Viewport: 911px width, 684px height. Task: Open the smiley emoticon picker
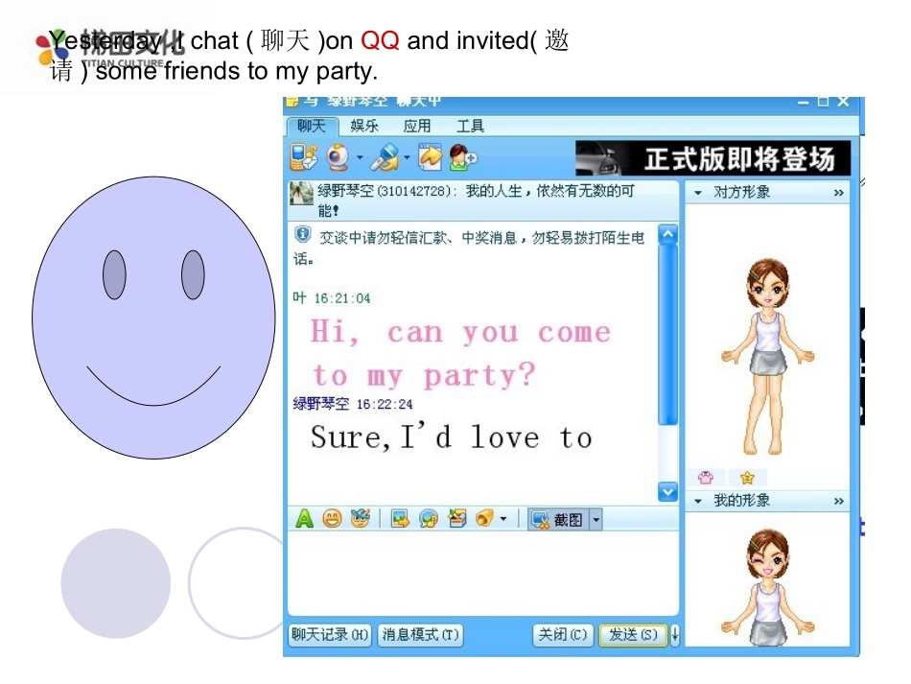[x=333, y=518]
